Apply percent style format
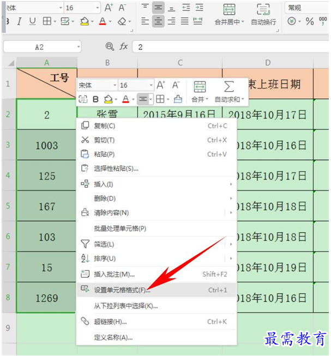The height and width of the screenshot is (356, 331). (x=310, y=22)
